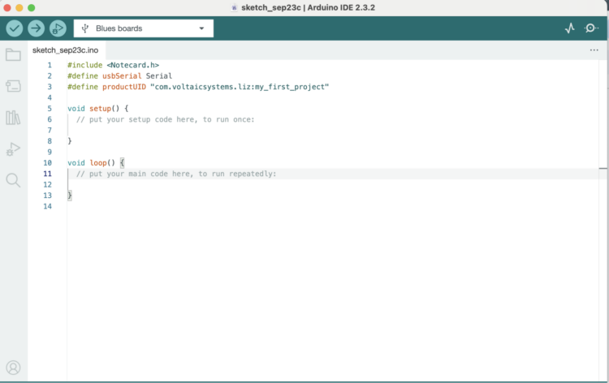The width and height of the screenshot is (609, 383).
Task: Open the Serial Monitor
Action: click(x=591, y=28)
